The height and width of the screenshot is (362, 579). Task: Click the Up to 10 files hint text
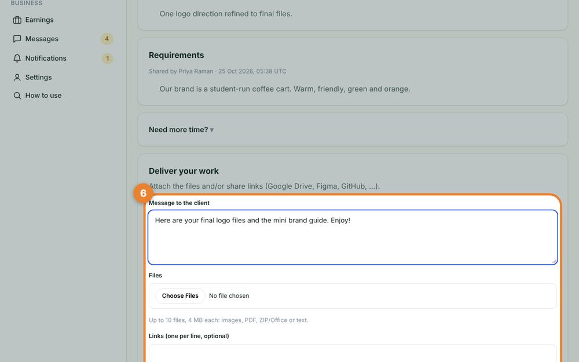229,320
